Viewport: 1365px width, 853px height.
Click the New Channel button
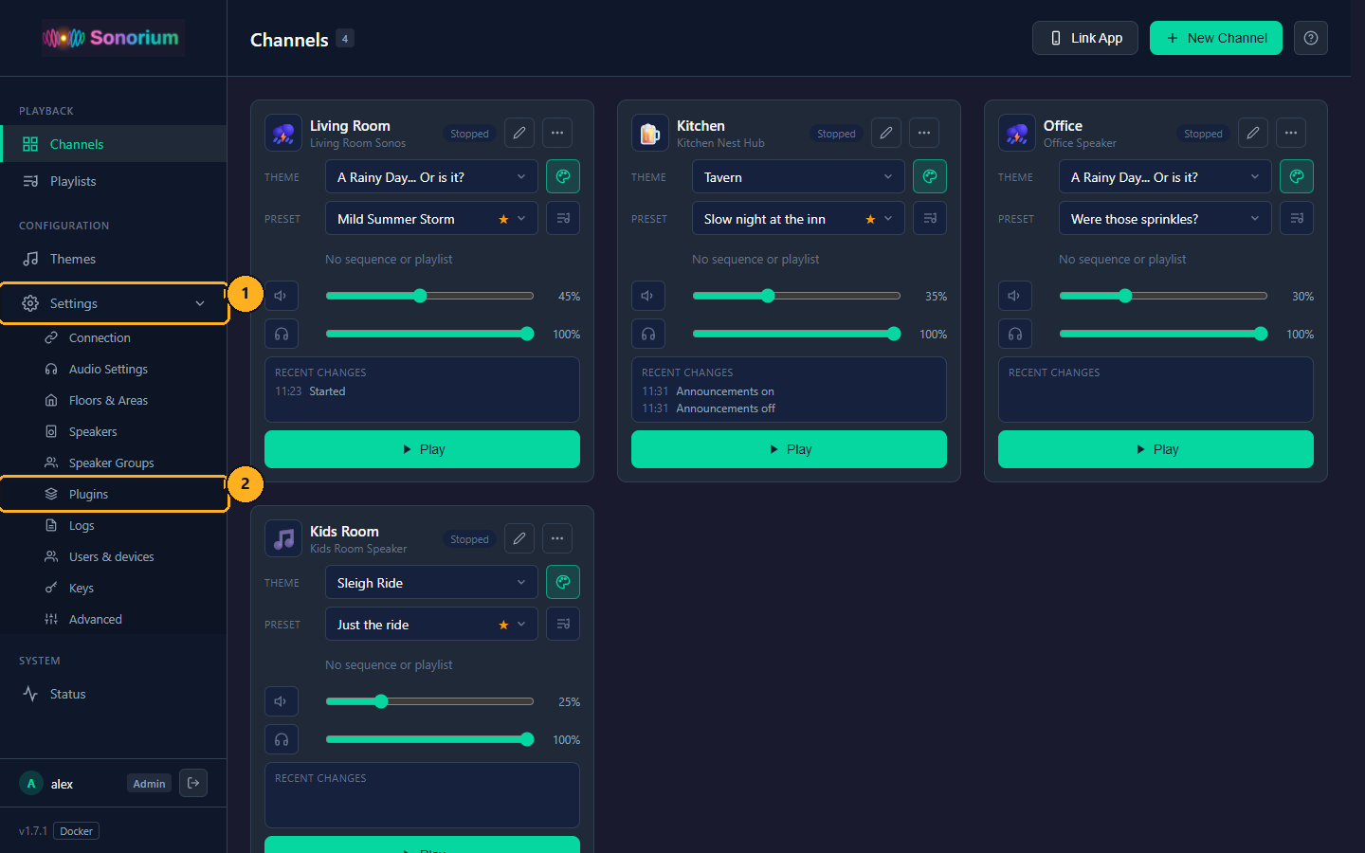click(1216, 38)
